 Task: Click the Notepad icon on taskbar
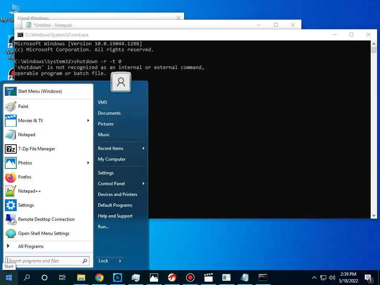(245, 278)
